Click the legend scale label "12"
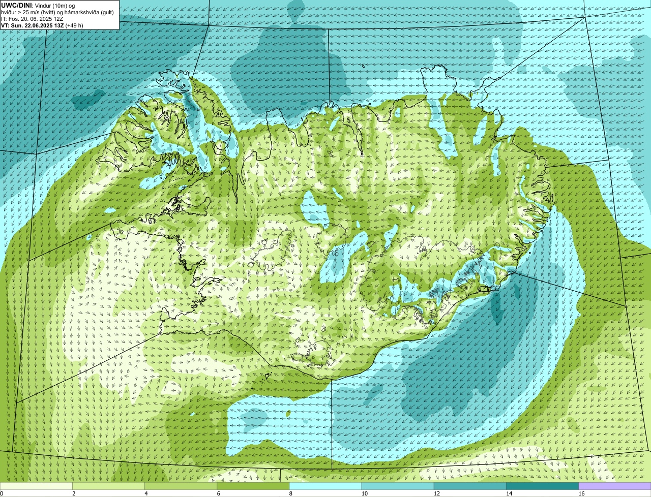Image resolution: width=651 pixels, height=497 pixels. point(437,493)
